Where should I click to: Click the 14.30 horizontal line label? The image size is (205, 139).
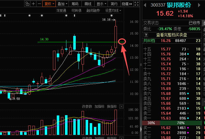(44, 39)
